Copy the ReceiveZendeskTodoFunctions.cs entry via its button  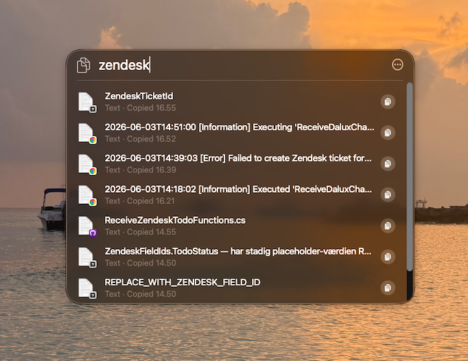tap(388, 226)
